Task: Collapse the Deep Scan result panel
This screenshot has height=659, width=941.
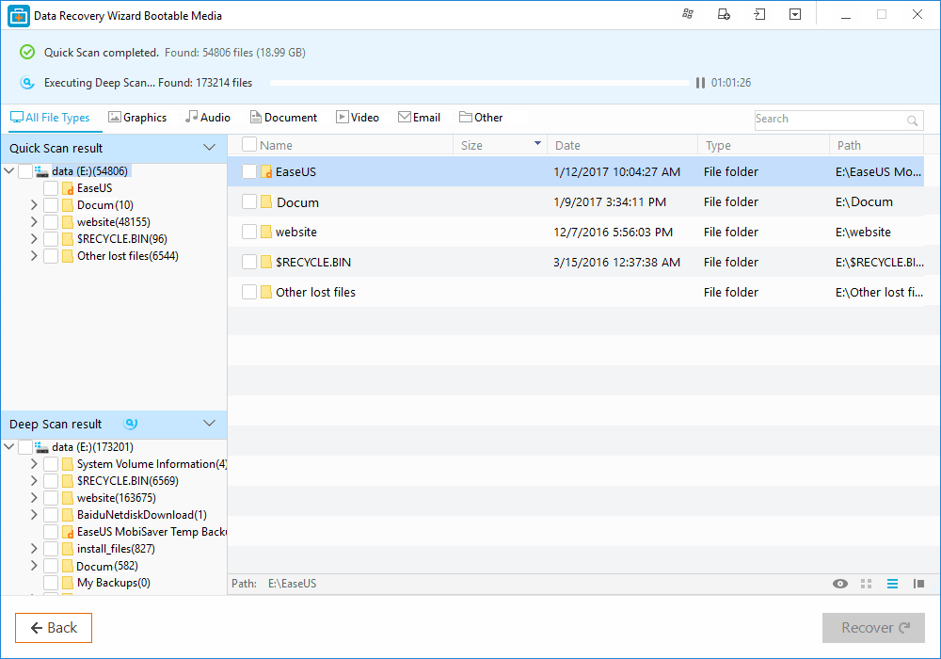Action: (x=209, y=423)
